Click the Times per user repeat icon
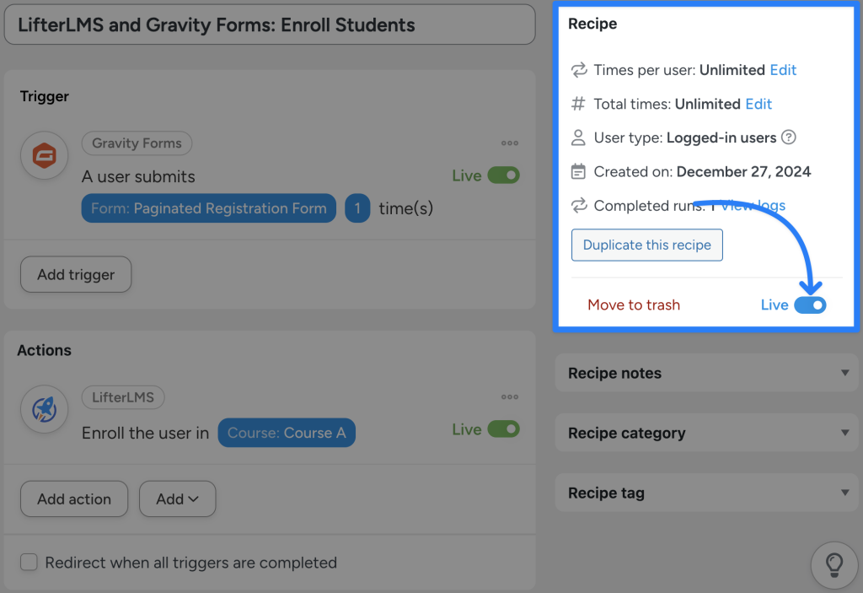 pos(579,70)
